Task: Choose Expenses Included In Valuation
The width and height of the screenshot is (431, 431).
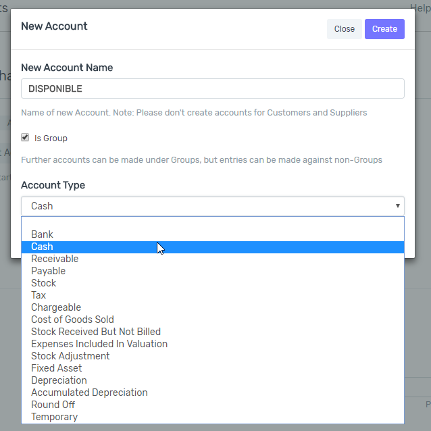Action: coord(213,344)
